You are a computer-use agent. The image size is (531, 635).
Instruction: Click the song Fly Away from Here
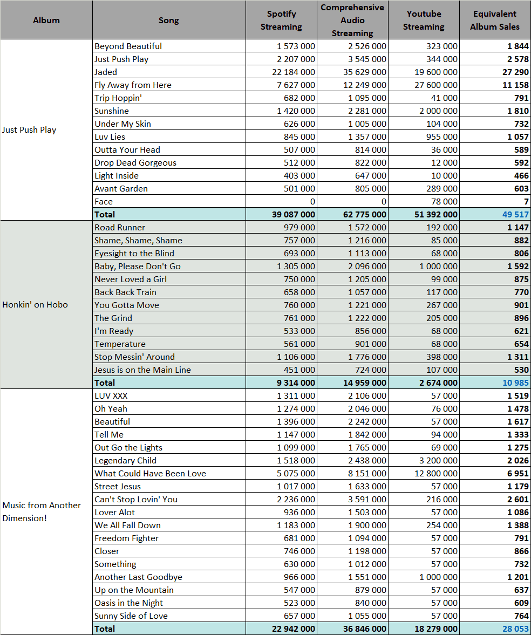pyautogui.click(x=169, y=85)
